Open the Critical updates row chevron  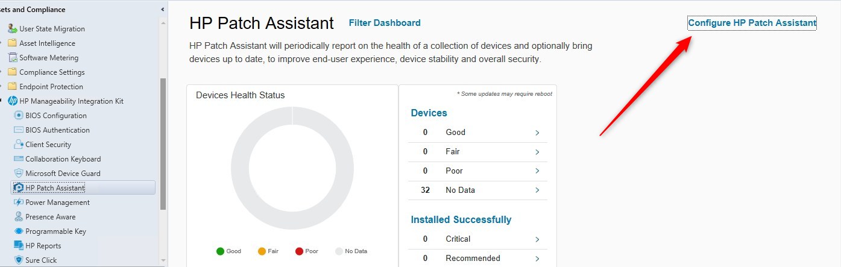(537, 239)
